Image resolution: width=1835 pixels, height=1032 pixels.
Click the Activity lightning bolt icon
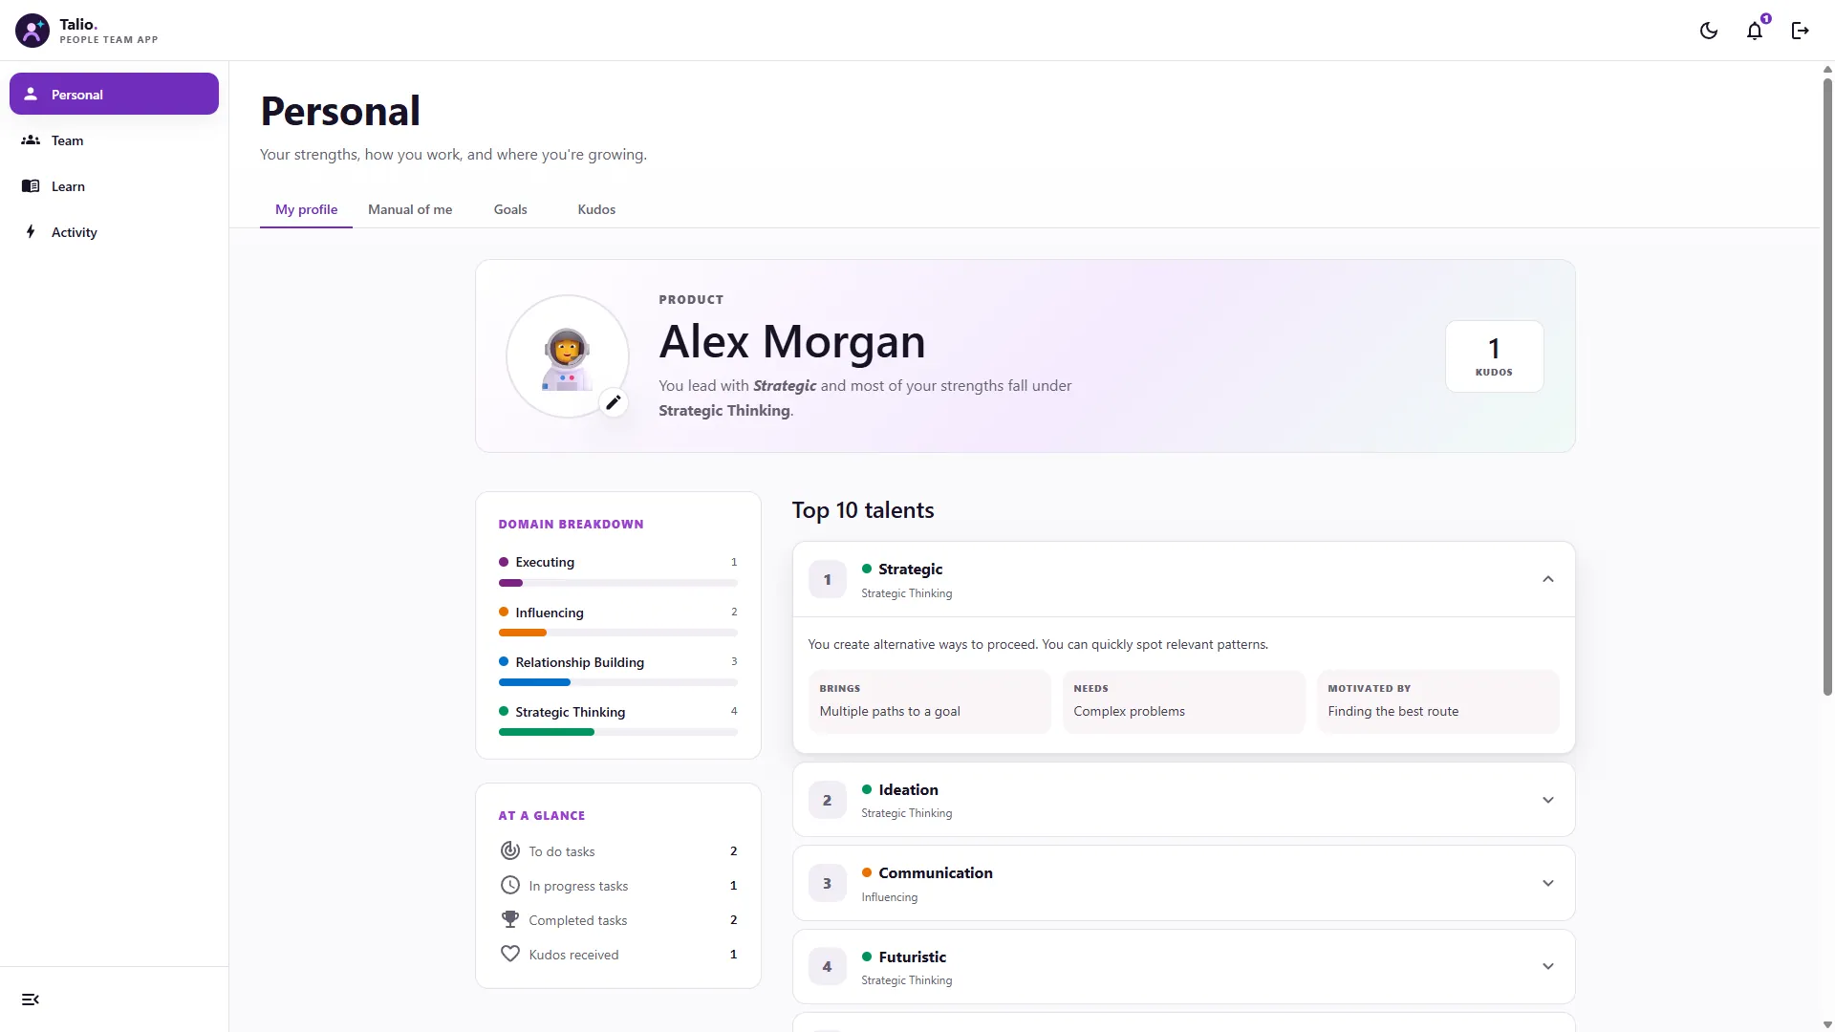(31, 231)
